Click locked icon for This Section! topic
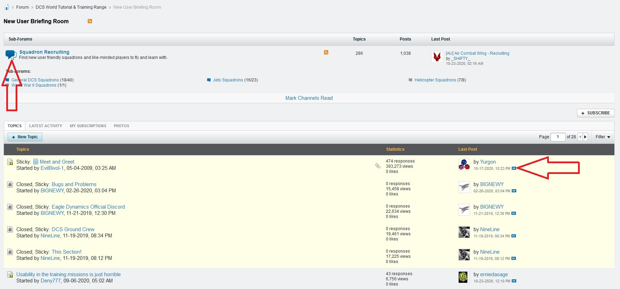This screenshot has width=620, height=289. [10, 252]
